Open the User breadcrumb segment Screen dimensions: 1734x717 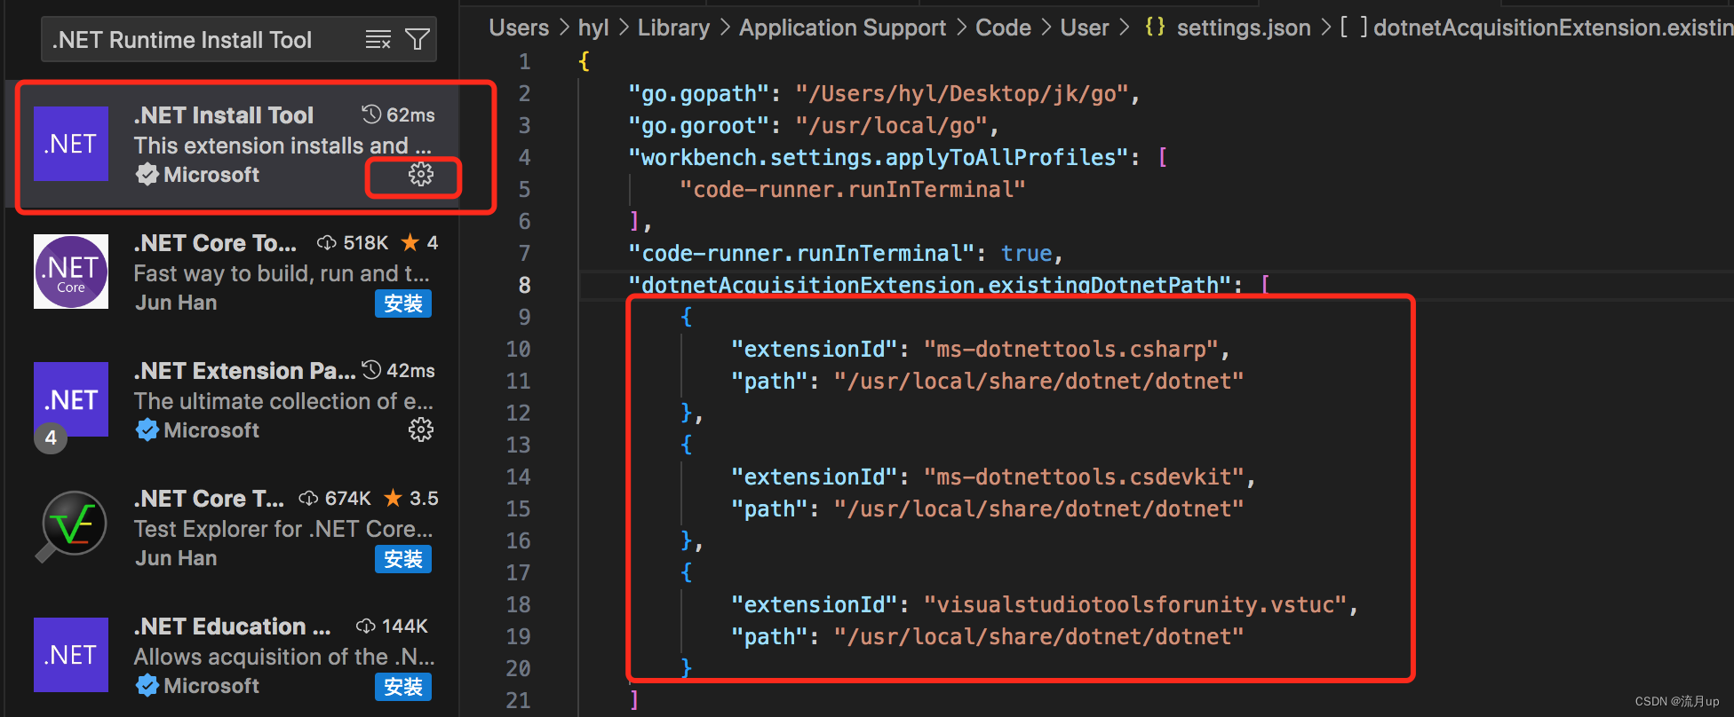(x=1085, y=28)
